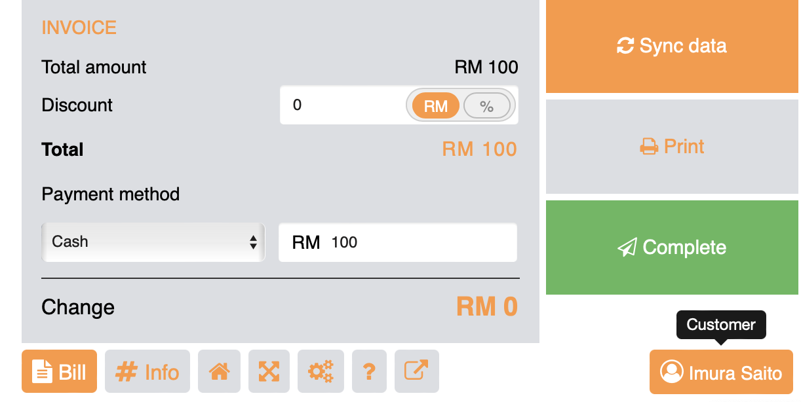Open settings via the gears icon
The image size is (801, 402).
[x=321, y=372]
